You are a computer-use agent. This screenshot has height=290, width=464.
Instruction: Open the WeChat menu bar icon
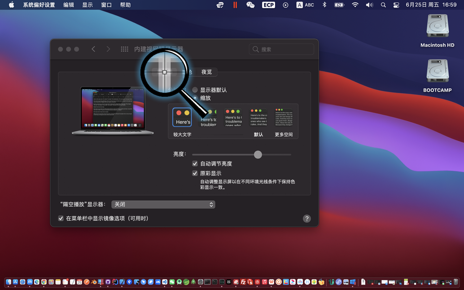250,5
